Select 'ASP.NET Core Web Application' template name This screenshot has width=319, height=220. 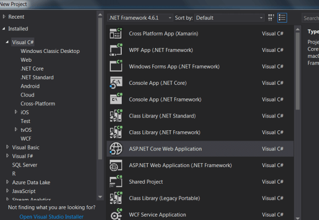pos(165,148)
